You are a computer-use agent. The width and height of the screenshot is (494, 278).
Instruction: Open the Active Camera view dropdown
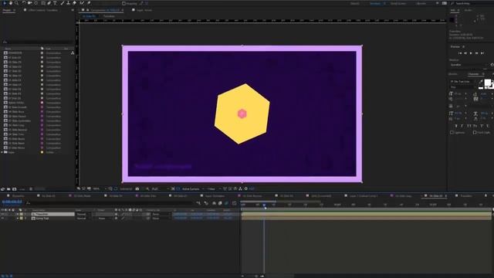[x=192, y=188]
